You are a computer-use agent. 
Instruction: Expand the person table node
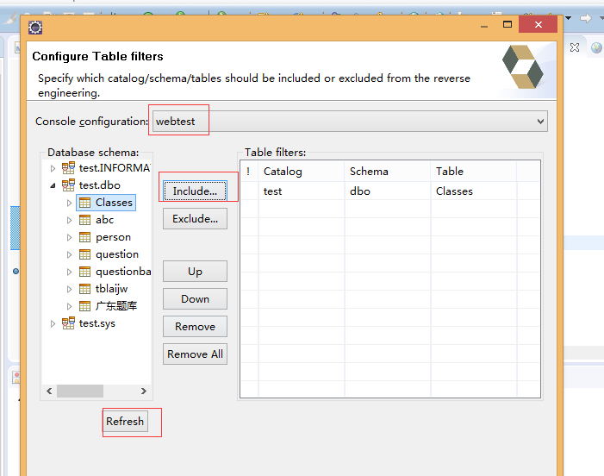tap(69, 237)
